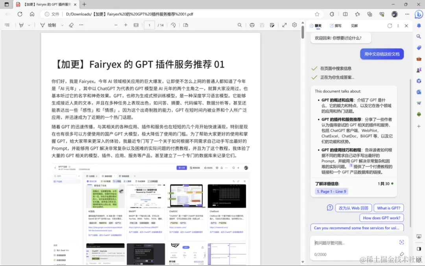
Task: Select the 绘制 draw tool
Action: (x=48, y=25)
